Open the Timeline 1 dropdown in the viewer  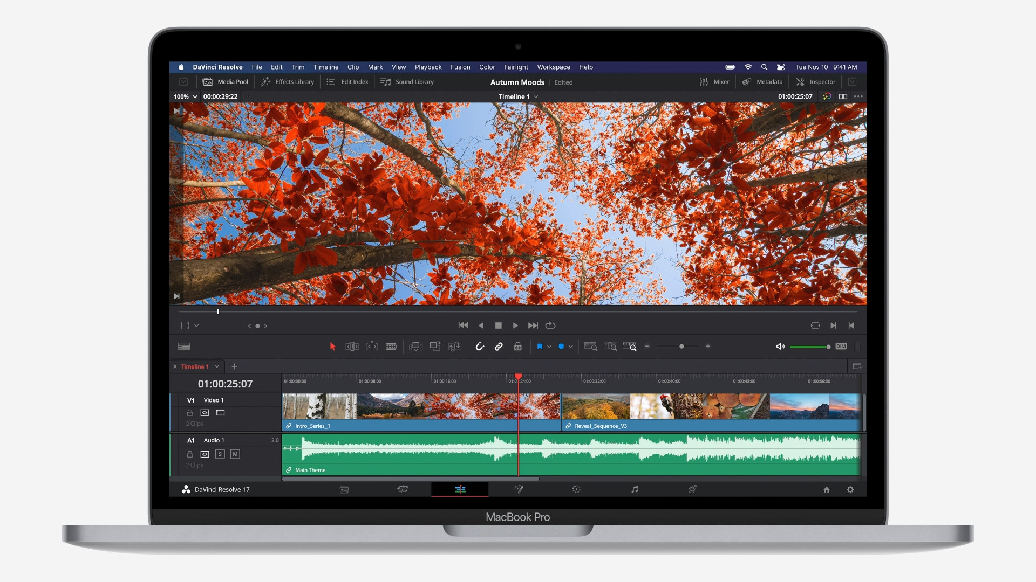click(x=518, y=96)
